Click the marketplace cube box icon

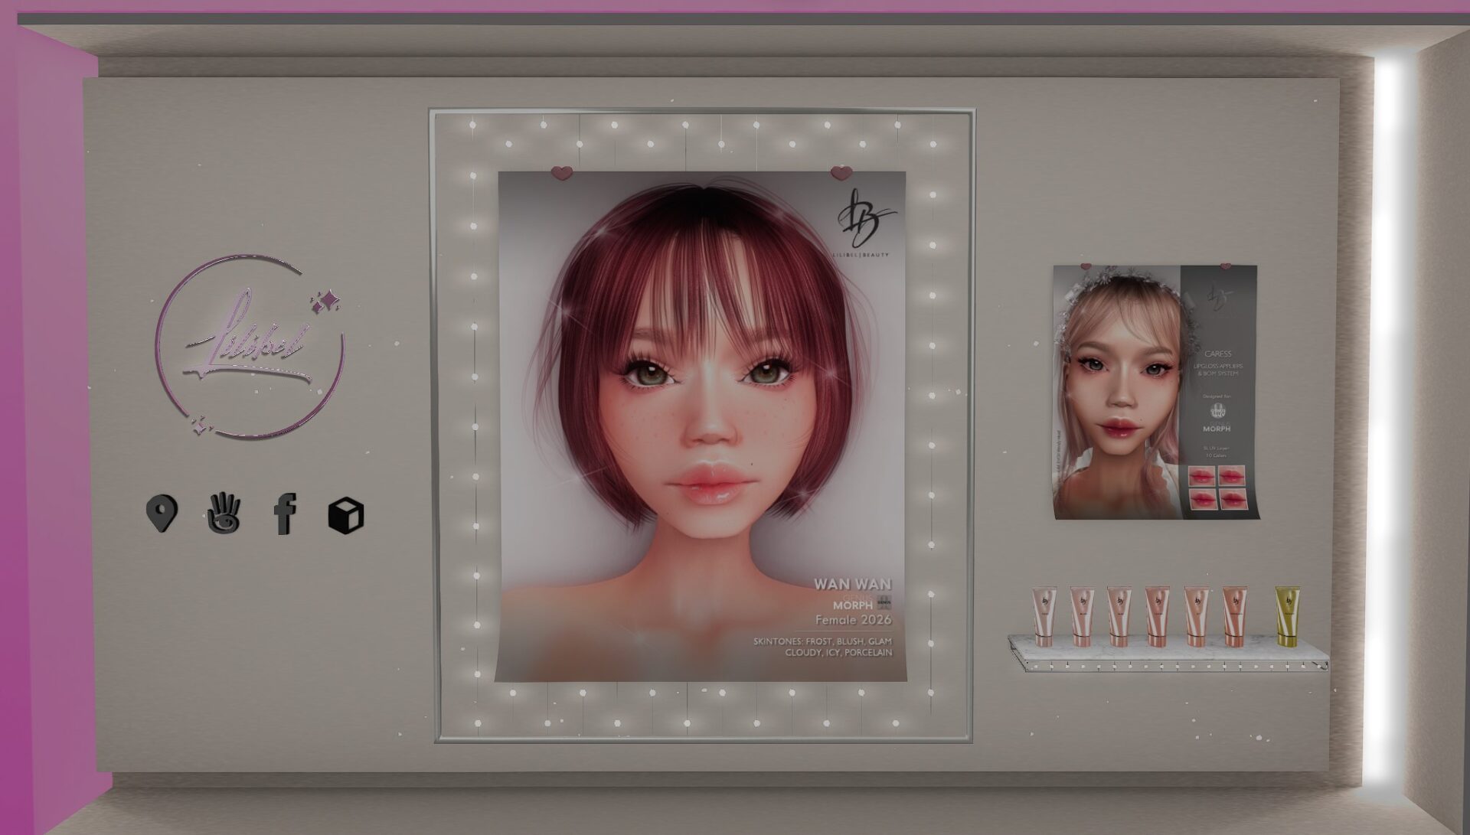tap(346, 515)
